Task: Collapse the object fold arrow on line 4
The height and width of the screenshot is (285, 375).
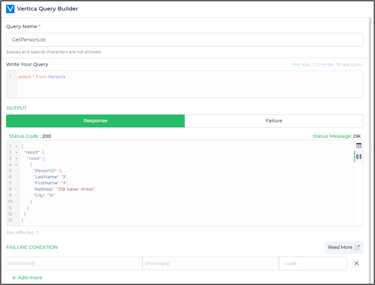Action: click(17, 165)
